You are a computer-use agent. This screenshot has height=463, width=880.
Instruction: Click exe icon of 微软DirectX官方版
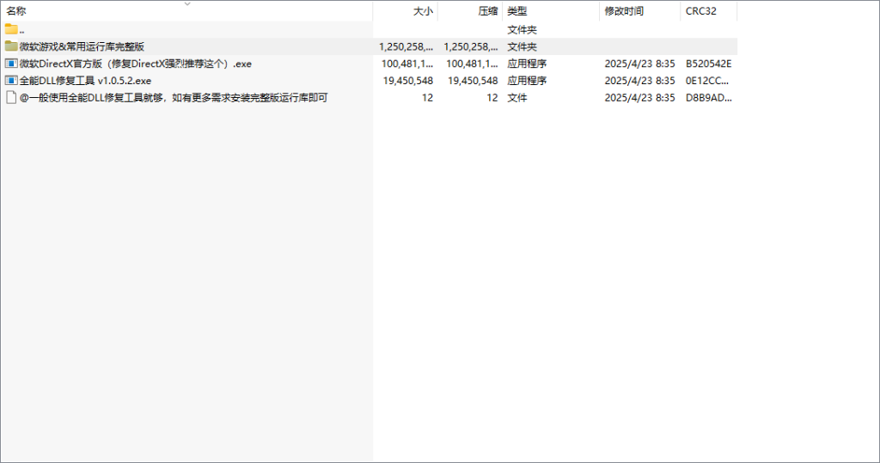coord(11,64)
